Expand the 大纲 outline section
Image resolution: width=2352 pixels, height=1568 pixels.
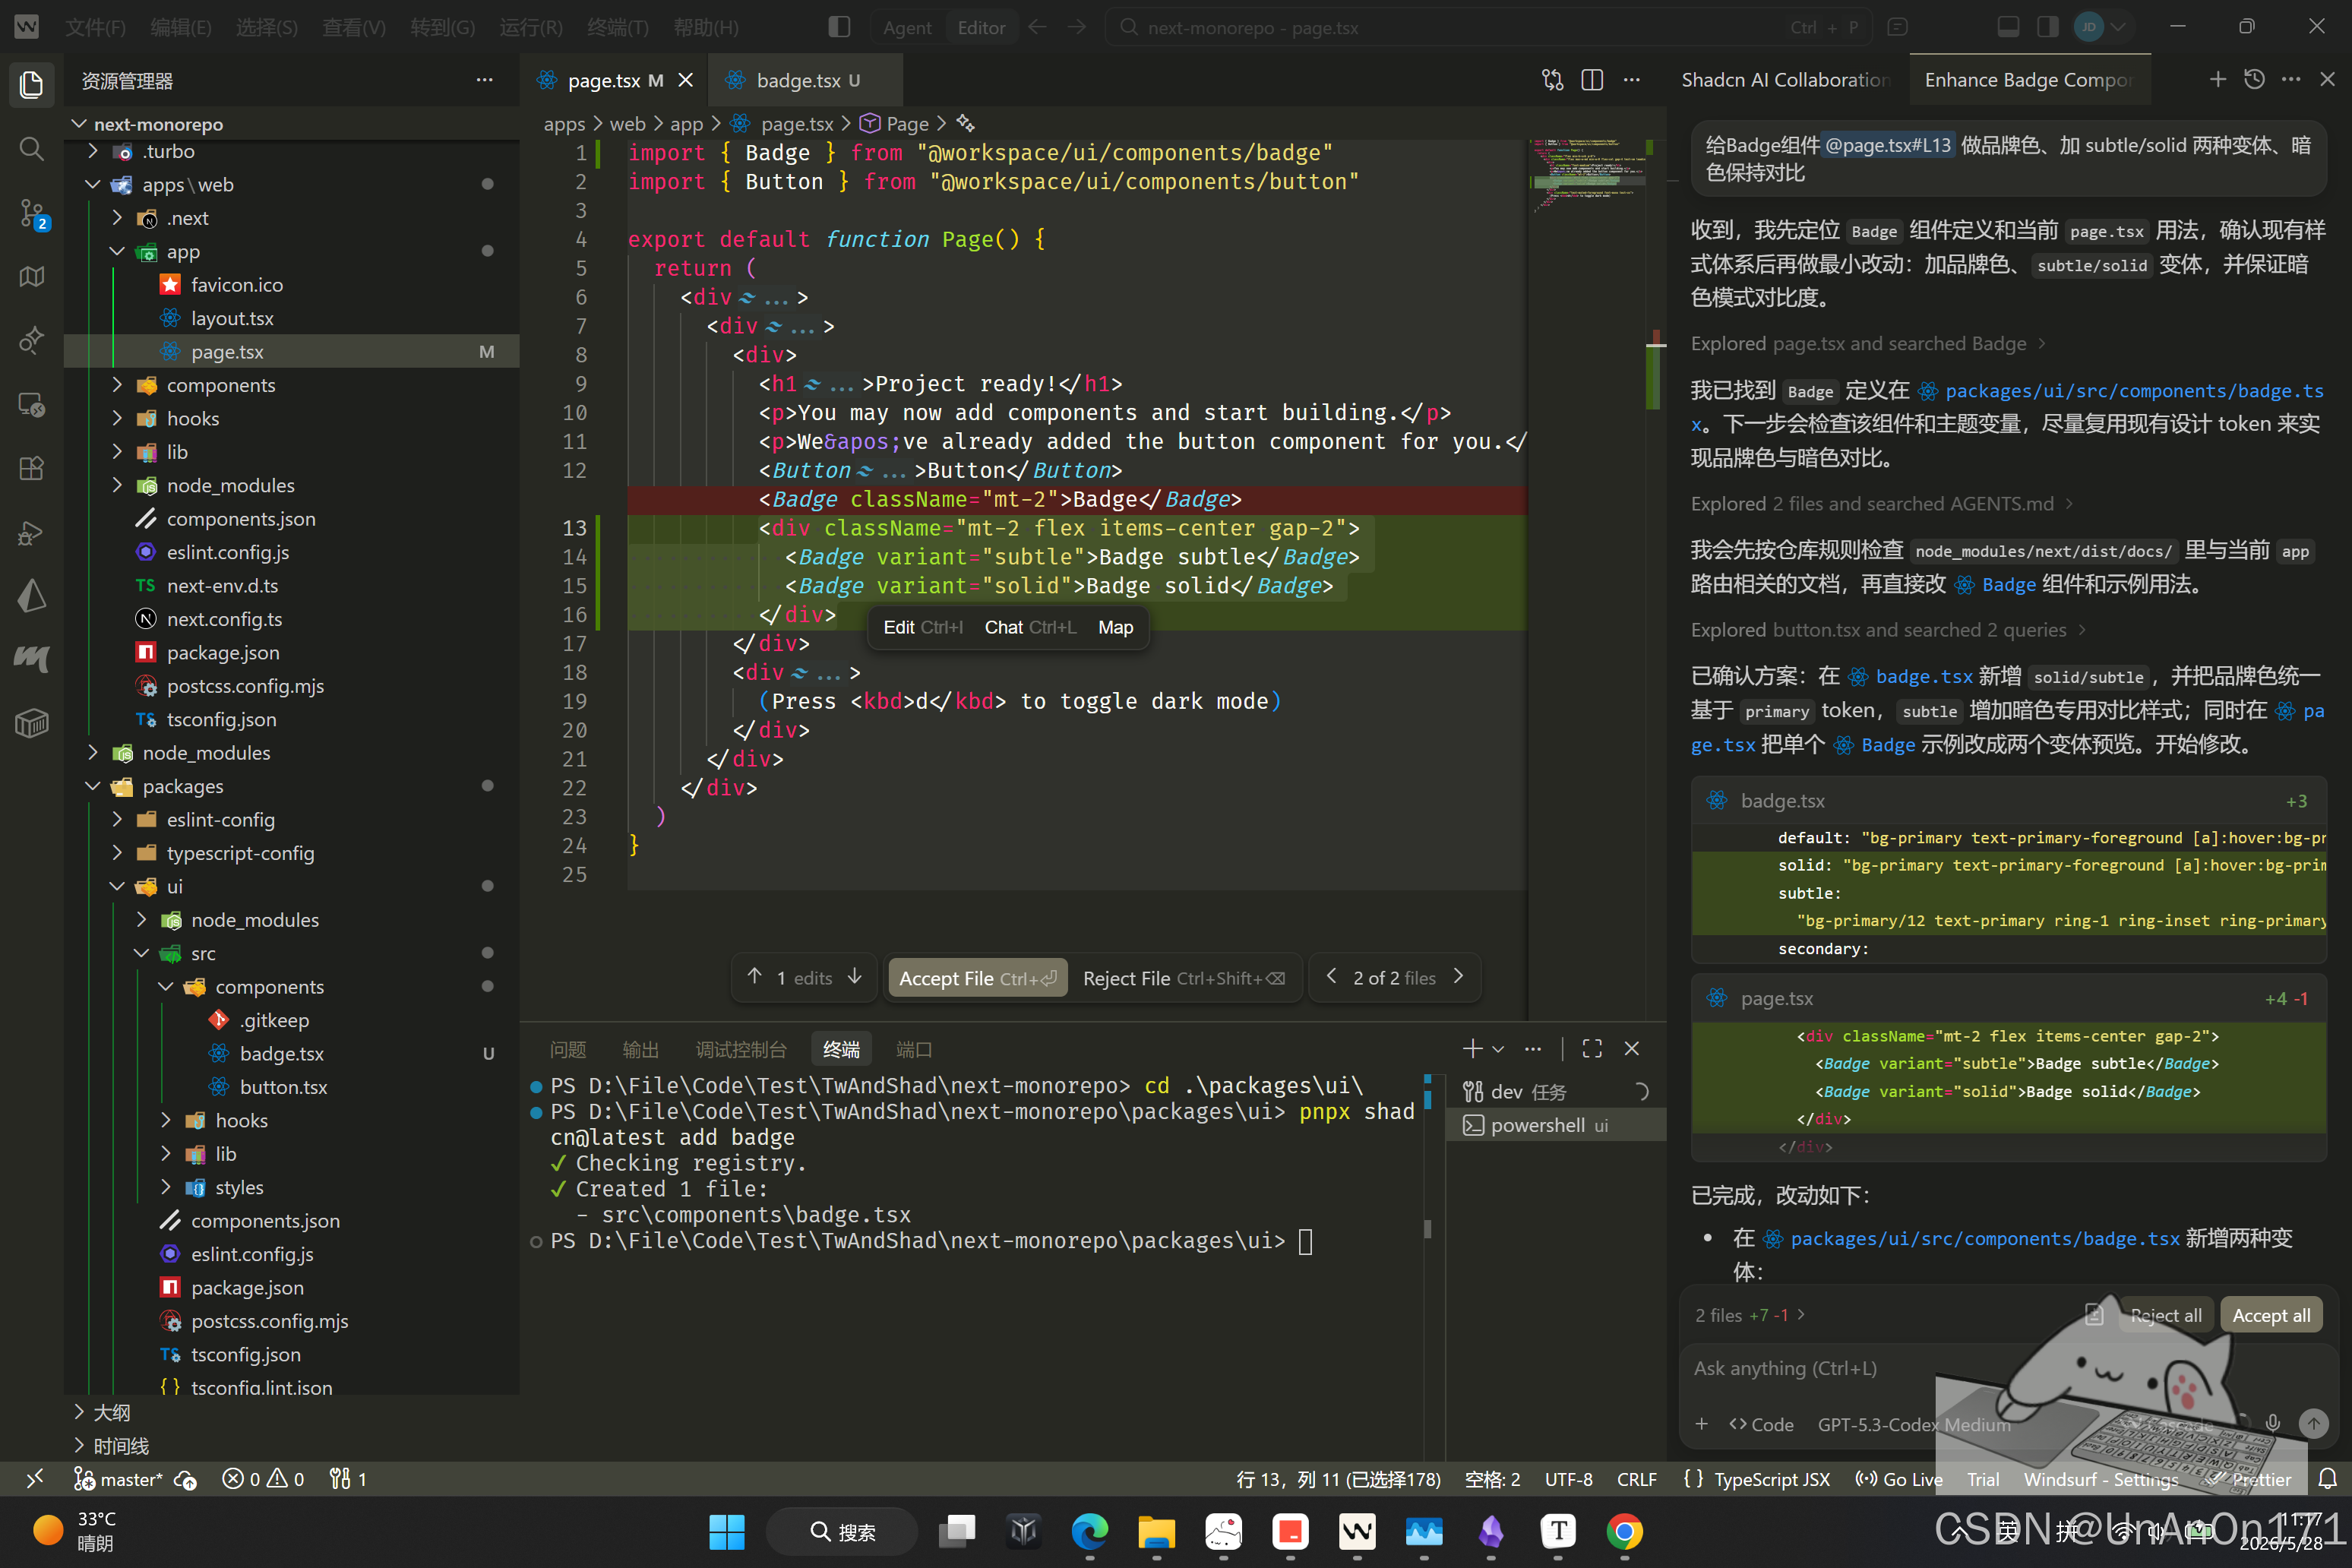(291, 1412)
